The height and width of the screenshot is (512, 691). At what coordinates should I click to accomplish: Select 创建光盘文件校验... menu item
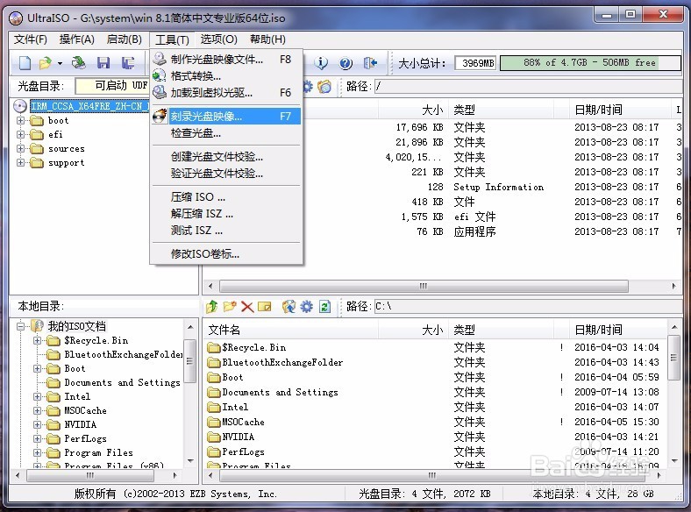click(x=226, y=156)
